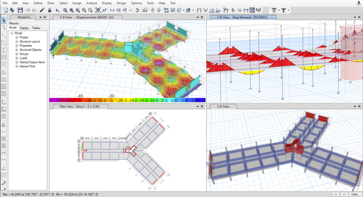Click the eyeglasses perspective toggle icon
The height and width of the screenshot is (197, 363).
(x=145, y=10)
